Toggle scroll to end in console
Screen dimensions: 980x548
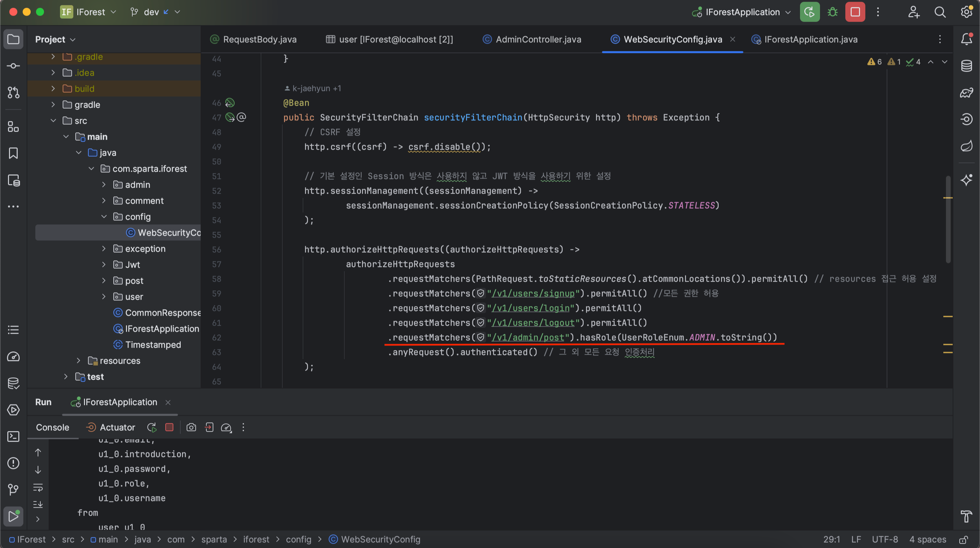38,504
